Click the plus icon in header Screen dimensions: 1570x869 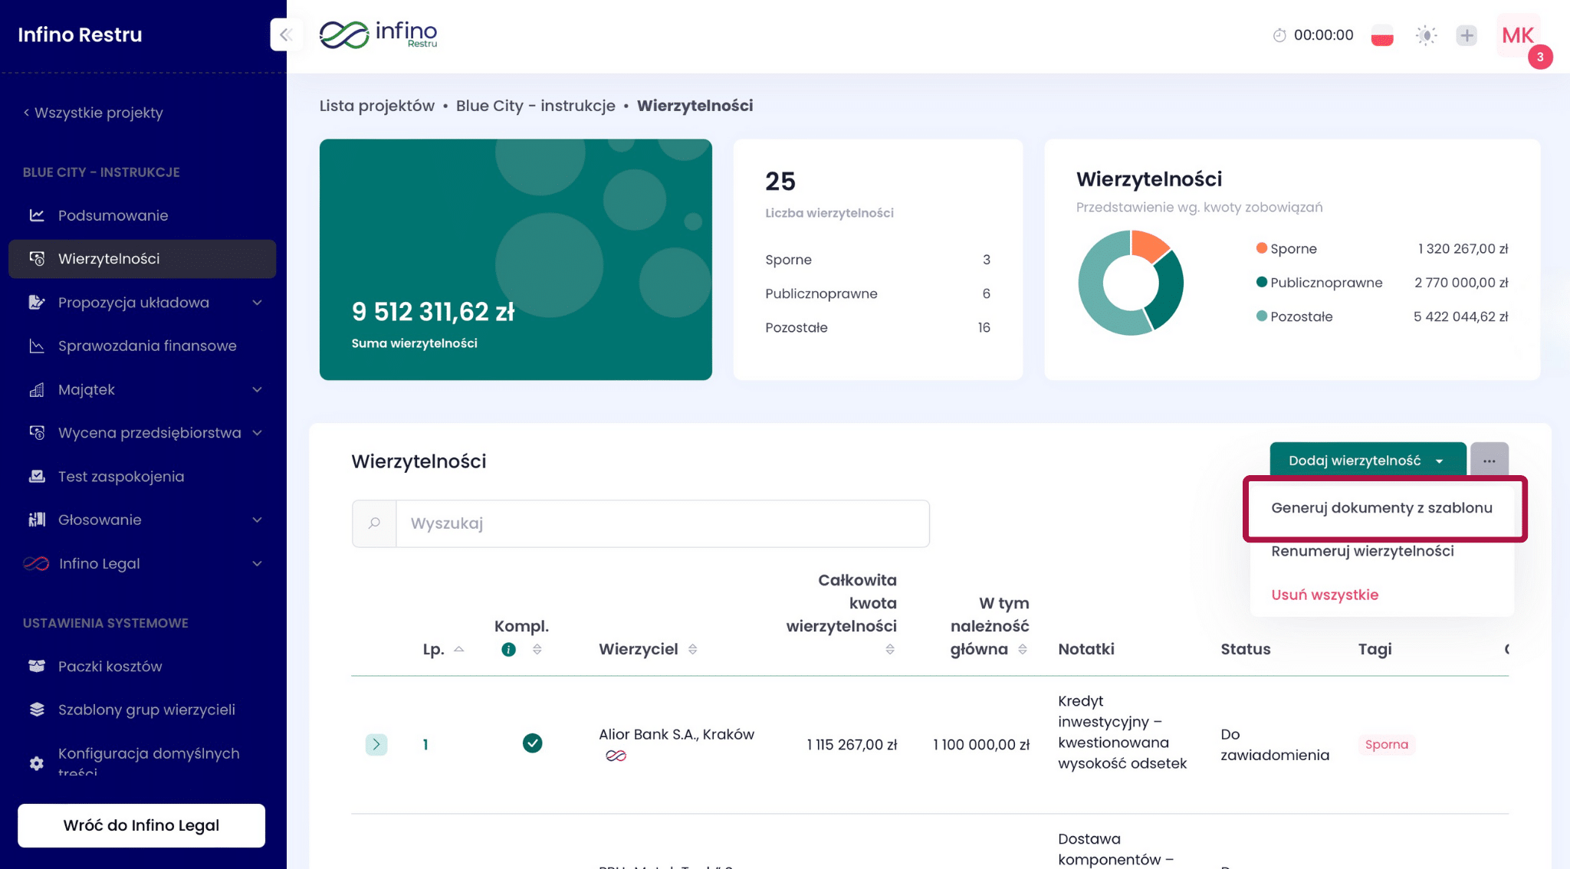click(x=1466, y=35)
